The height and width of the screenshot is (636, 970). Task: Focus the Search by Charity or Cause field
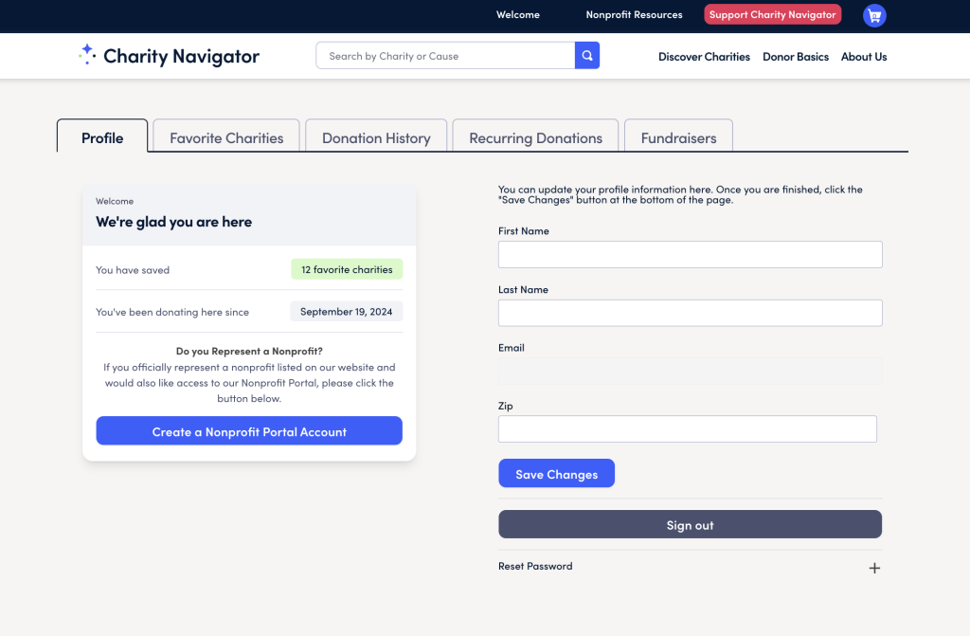[x=445, y=56]
